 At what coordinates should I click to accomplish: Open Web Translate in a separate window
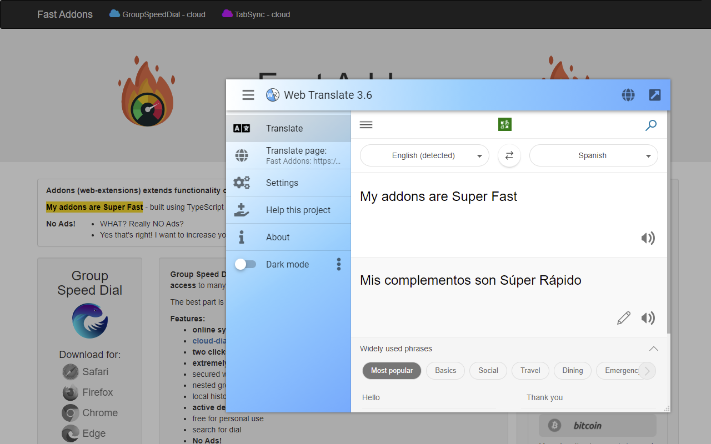click(654, 95)
